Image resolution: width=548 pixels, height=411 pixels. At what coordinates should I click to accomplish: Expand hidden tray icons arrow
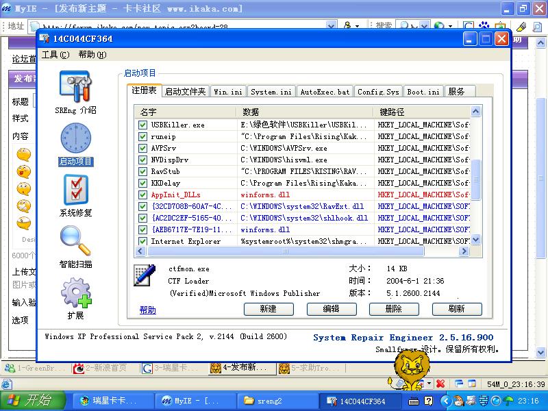click(445, 401)
